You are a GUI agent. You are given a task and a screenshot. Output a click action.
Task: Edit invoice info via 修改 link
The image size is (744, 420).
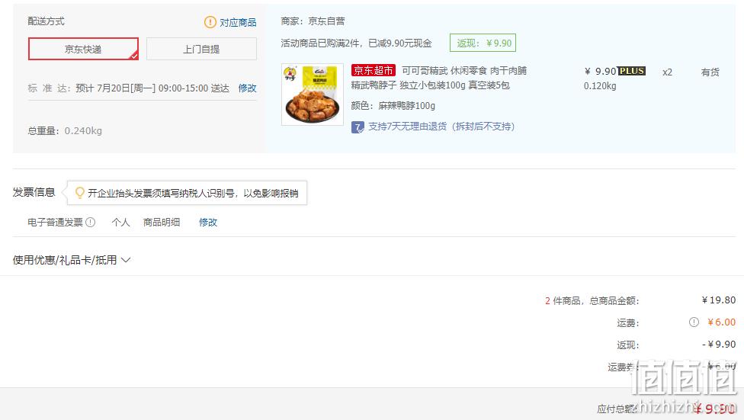pos(208,222)
